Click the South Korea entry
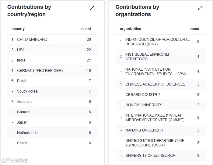This screenshot has width=213, height=165. (27, 91)
